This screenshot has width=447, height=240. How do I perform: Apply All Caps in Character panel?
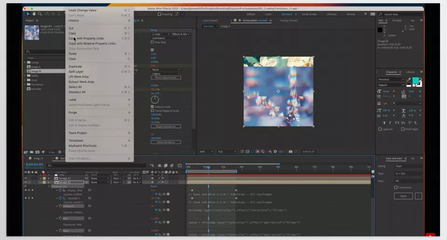coord(397,123)
